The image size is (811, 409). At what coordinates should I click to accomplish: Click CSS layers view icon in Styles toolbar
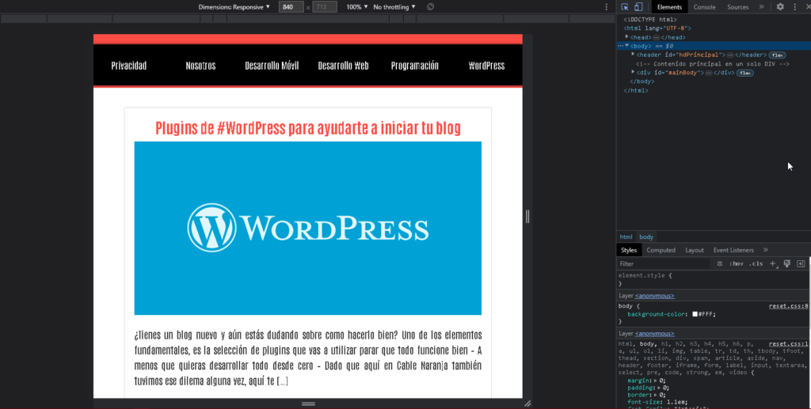coord(719,263)
